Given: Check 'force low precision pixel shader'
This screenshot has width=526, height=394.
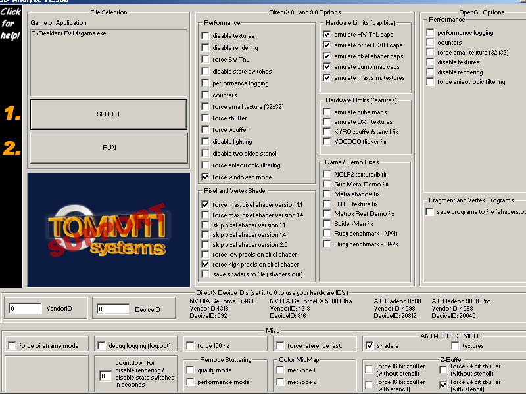Looking at the screenshot, I should [x=206, y=255].
